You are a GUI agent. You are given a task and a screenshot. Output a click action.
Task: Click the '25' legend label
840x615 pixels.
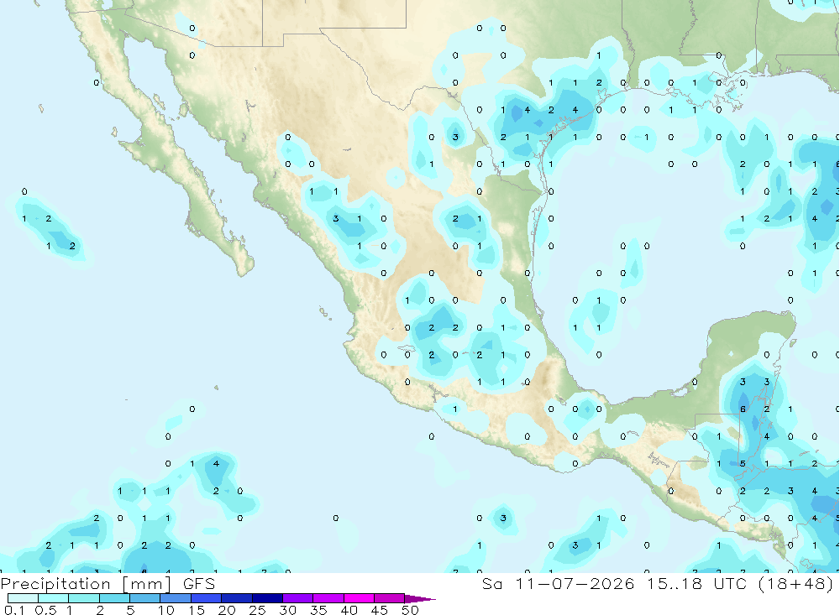(x=257, y=610)
